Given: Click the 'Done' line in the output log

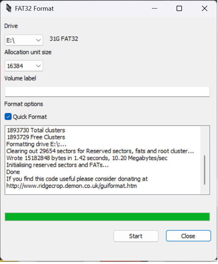Looking at the screenshot, I should pos(13,172).
